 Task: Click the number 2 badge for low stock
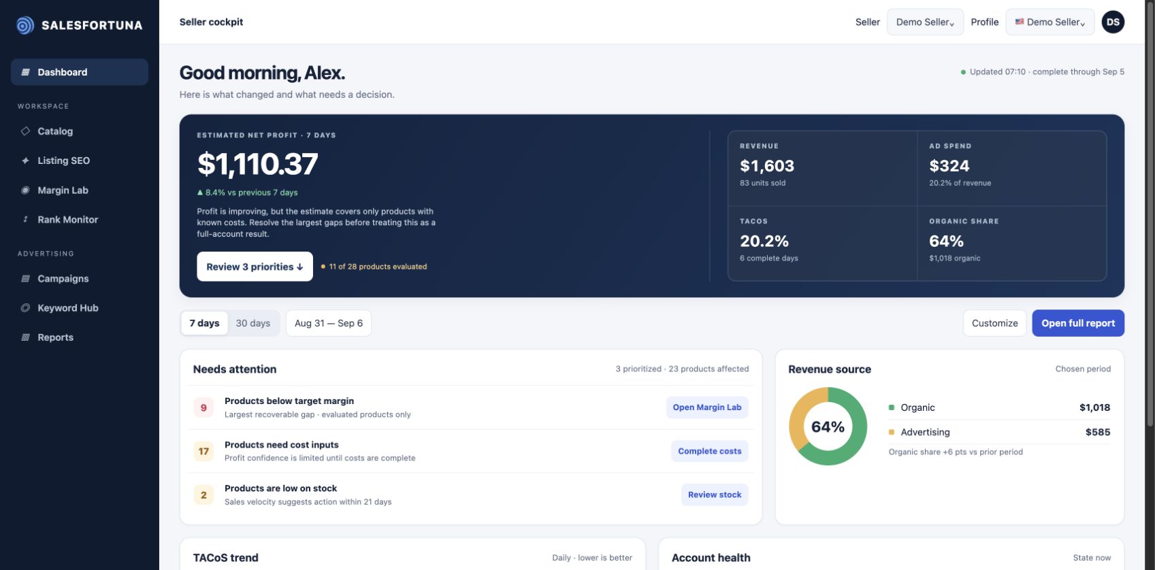click(204, 494)
